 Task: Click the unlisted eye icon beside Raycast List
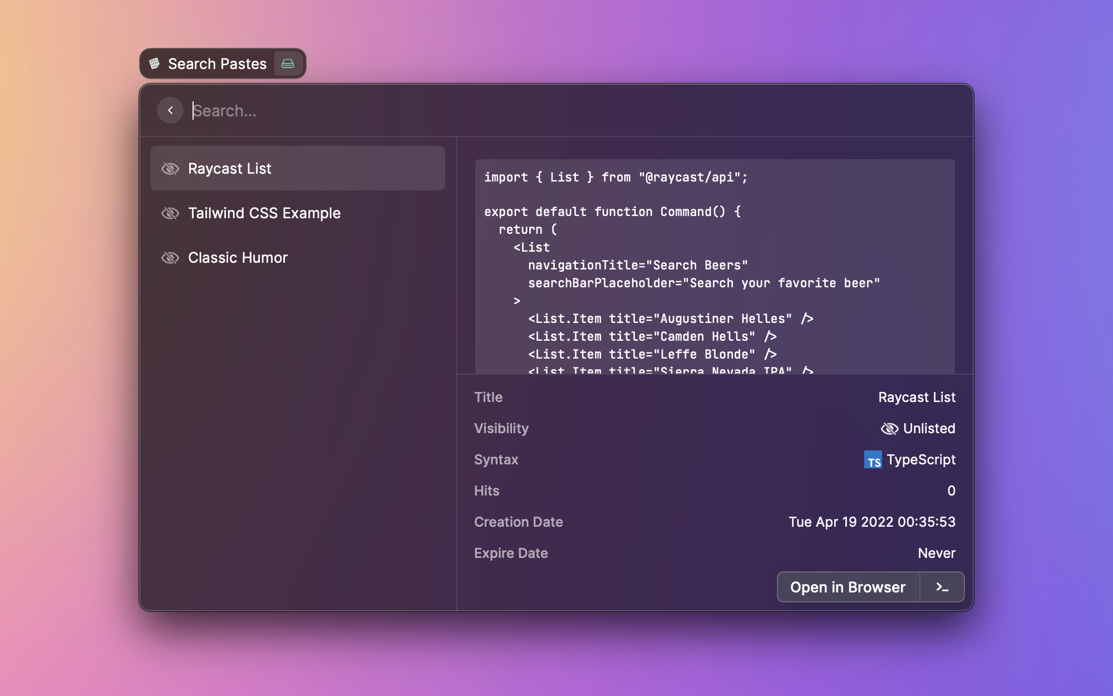point(170,169)
